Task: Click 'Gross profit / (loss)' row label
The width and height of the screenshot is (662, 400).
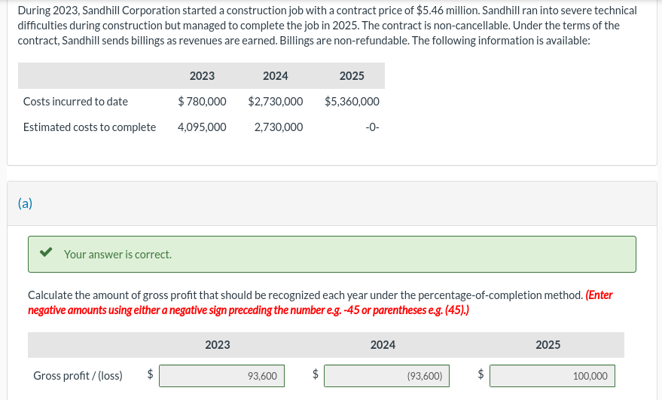Action: pos(78,375)
